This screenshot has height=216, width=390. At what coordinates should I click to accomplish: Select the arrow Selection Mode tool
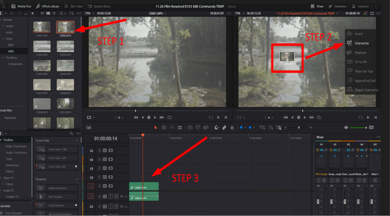point(156,127)
